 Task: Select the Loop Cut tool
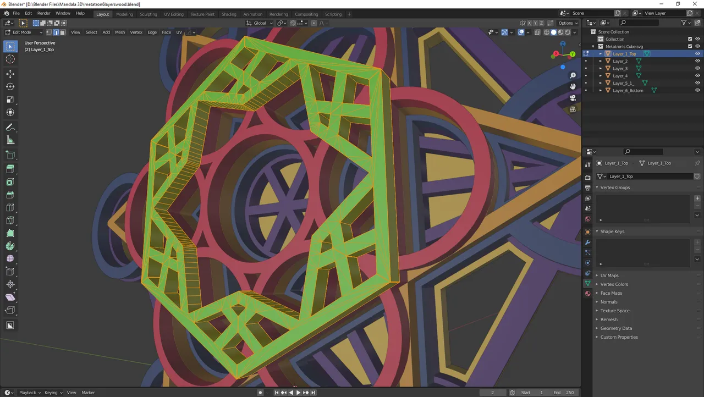tap(10, 207)
